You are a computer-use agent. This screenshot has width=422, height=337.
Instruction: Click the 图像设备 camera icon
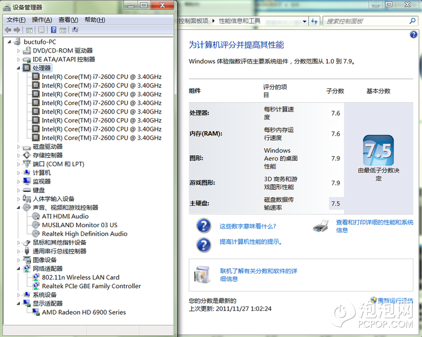click(27, 260)
